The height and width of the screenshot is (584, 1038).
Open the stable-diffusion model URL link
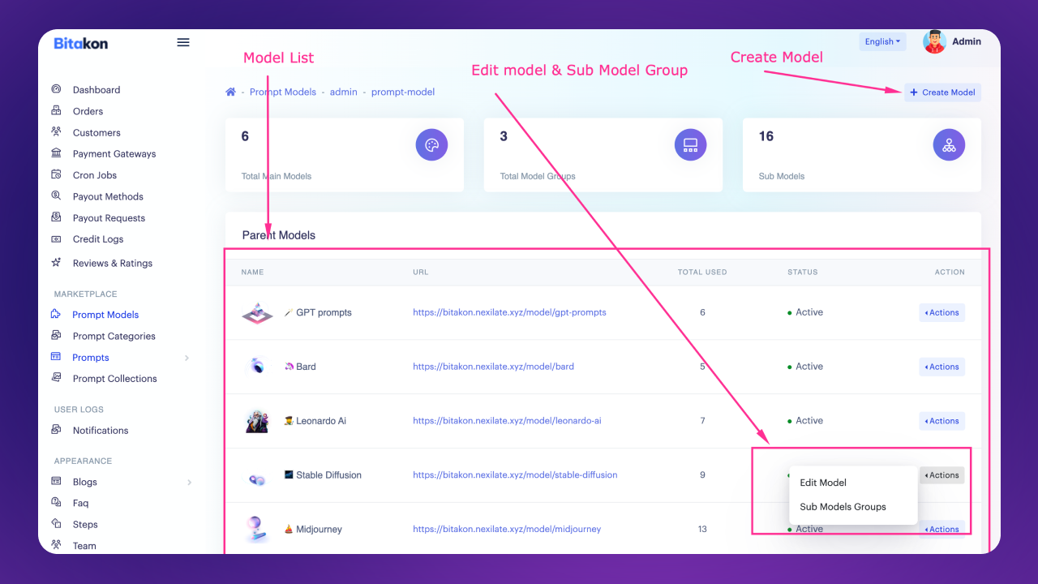(515, 475)
